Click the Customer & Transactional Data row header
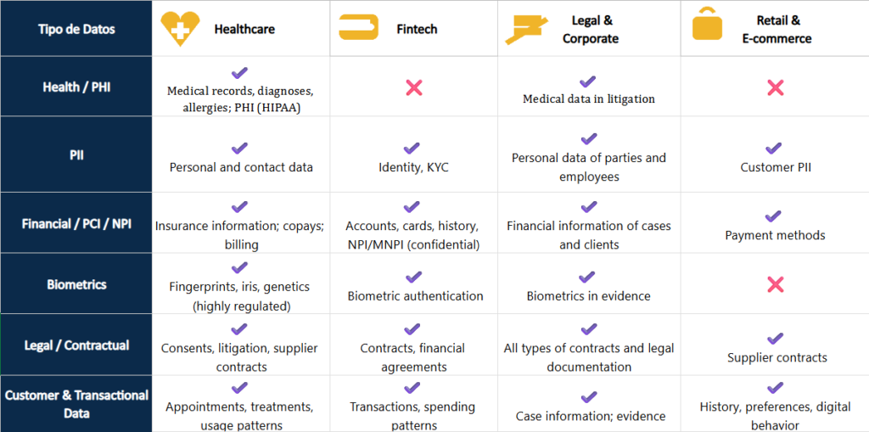This screenshot has width=869, height=432. pos(76,404)
